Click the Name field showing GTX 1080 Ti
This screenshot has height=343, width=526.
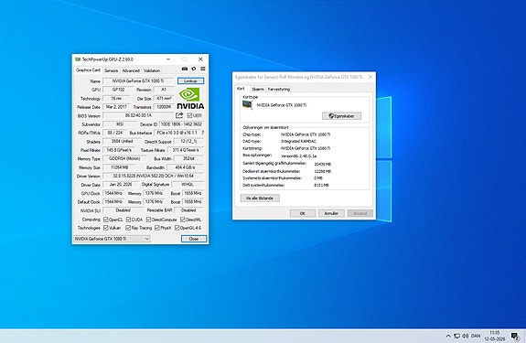(x=138, y=80)
